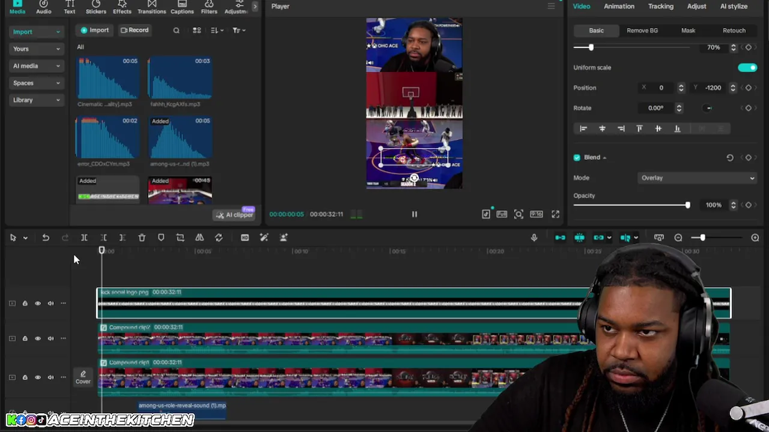Screen dimensions: 769x432
Task: Hide the kick social logo track
Action: point(38,304)
